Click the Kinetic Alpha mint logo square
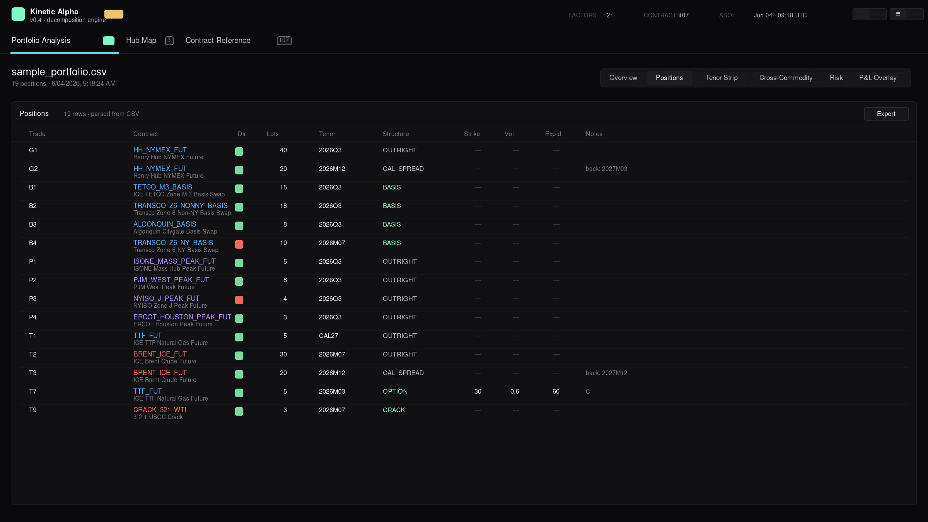 click(x=18, y=14)
